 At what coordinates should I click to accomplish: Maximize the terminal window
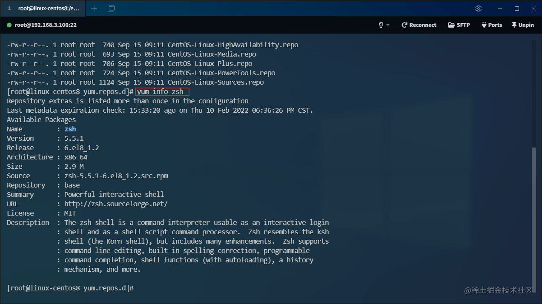coord(517,9)
